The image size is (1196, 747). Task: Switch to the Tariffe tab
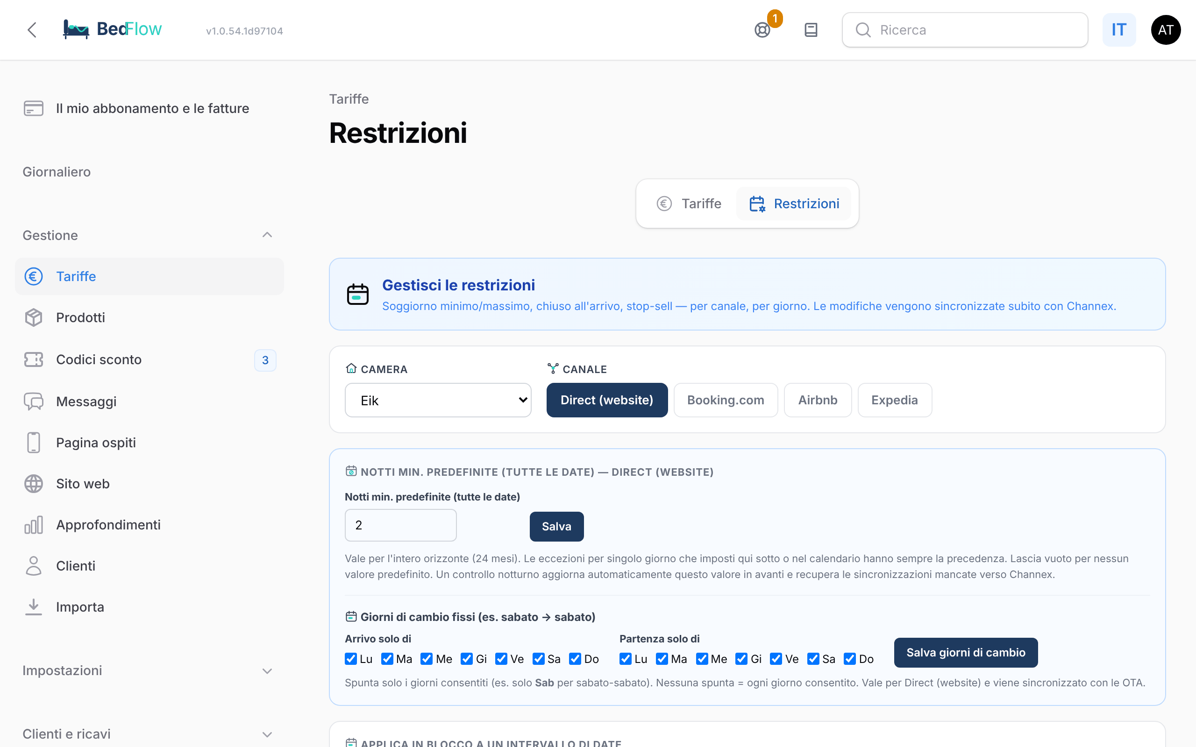(x=689, y=204)
